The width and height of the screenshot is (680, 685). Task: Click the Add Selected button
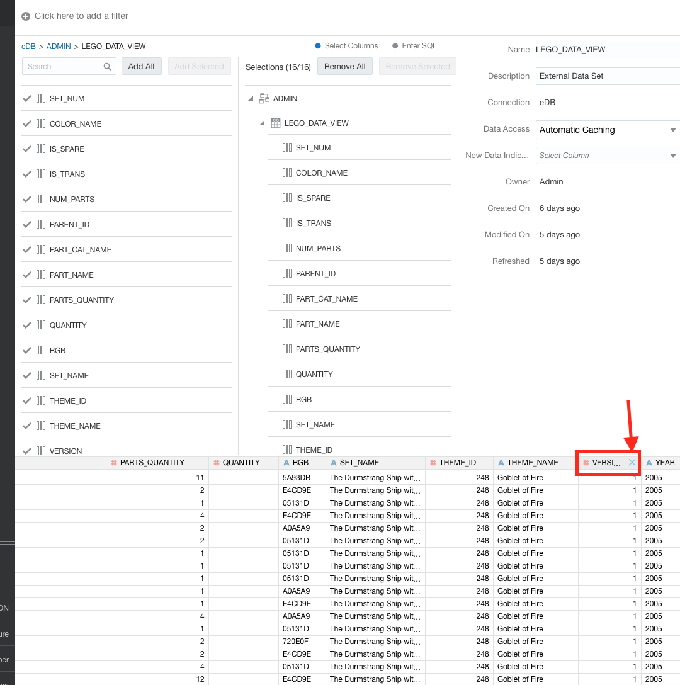[x=199, y=66]
